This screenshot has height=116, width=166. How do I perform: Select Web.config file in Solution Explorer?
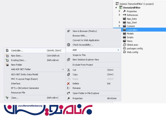tap(132, 52)
